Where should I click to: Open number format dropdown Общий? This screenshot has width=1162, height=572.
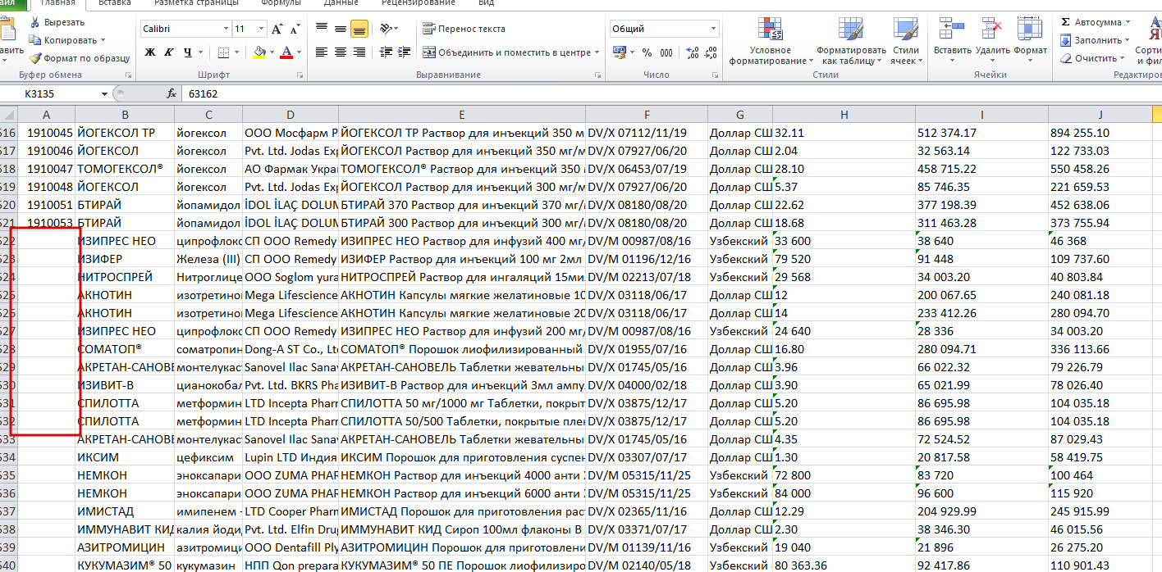coord(714,29)
